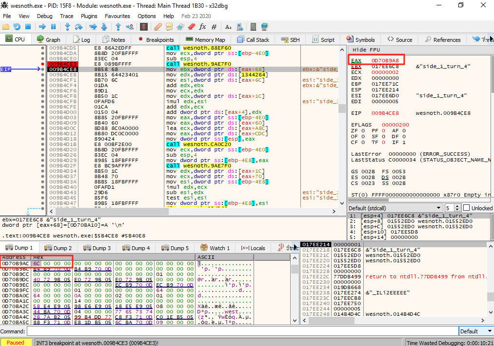Open the Labels tag icon
494x346 pixels.
coord(180,27)
